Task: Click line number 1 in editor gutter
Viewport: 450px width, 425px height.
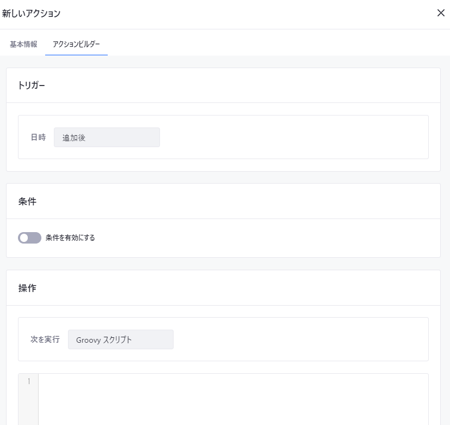Action: tap(28, 381)
